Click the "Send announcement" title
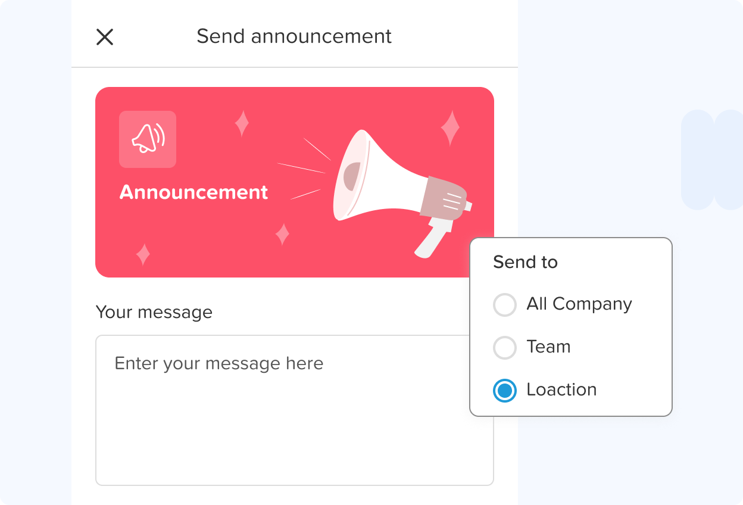 coord(294,36)
